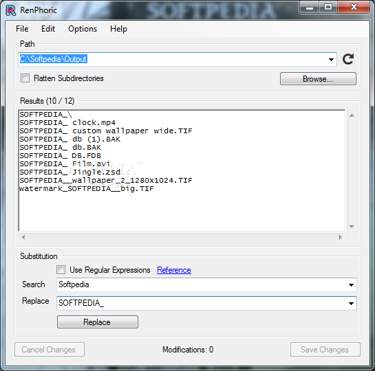This screenshot has height=371, width=375.
Task: Expand the Path dropdown arrow
Action: 331,60
